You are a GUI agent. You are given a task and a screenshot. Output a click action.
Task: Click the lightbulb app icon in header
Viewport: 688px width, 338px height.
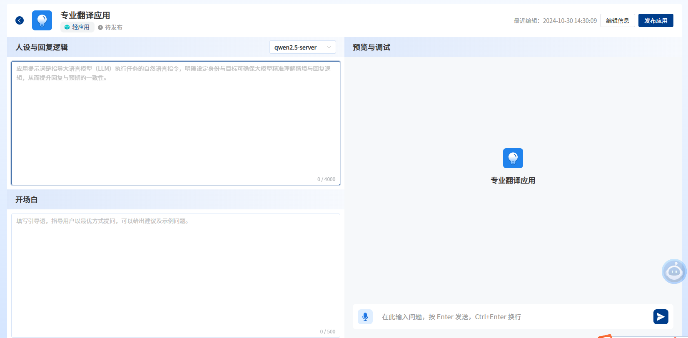[x=42, y=20]
